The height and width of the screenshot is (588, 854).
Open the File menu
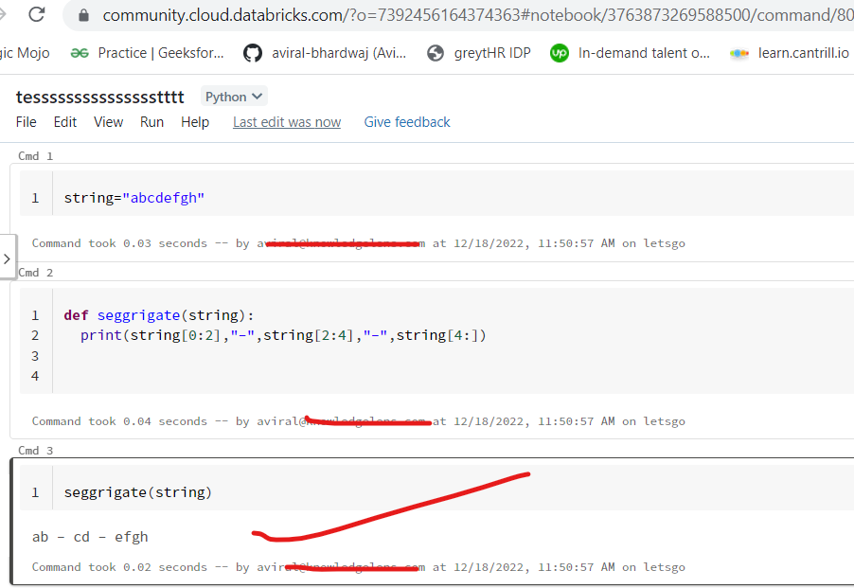pos(27,122)
